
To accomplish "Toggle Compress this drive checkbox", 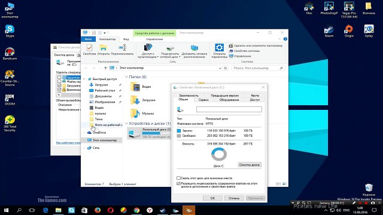I will coord(178,178).
